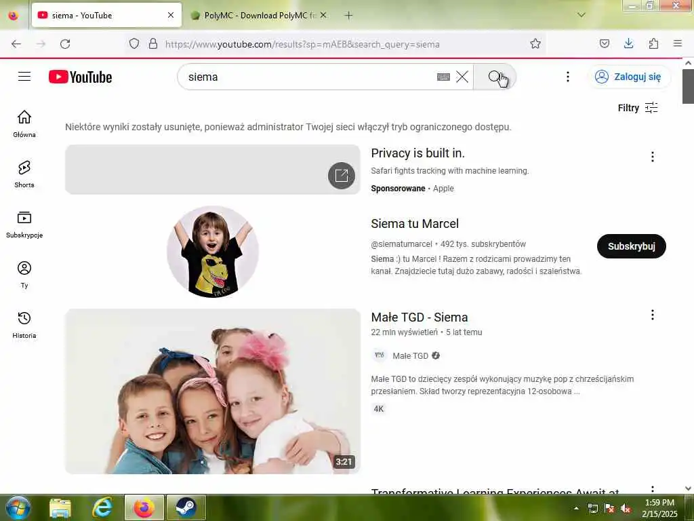694x521 pixels.
Task: Click the muted volume tray icon
Action: click(626, 509)
